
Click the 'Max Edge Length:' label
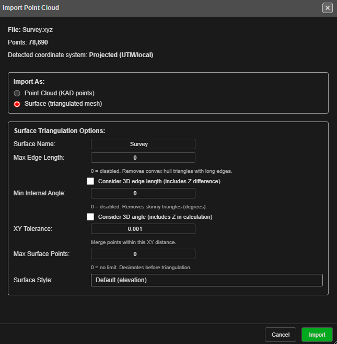pyautogui.click(x=39, y=158)
